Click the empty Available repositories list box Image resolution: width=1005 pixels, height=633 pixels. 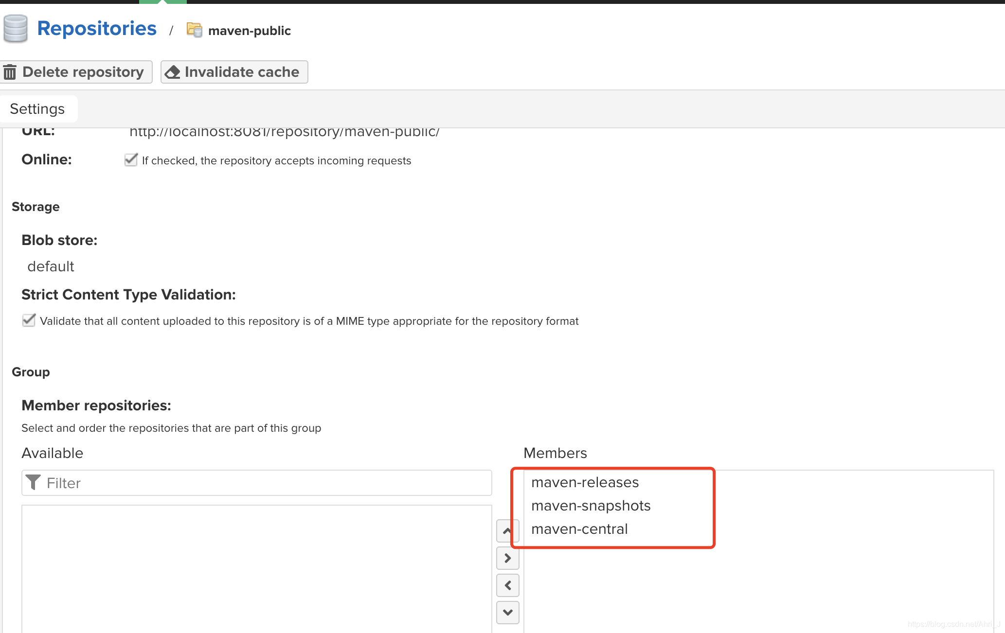tap(257, 569)
